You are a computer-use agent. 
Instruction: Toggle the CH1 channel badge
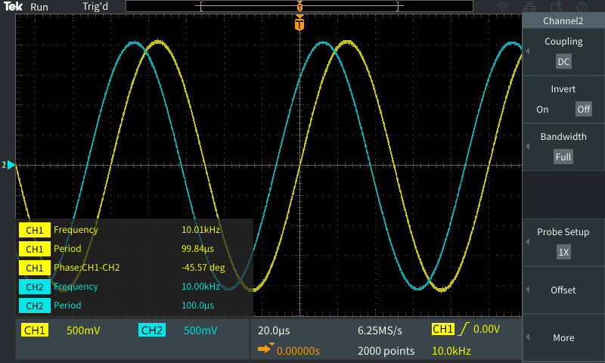tap(36, 330)
